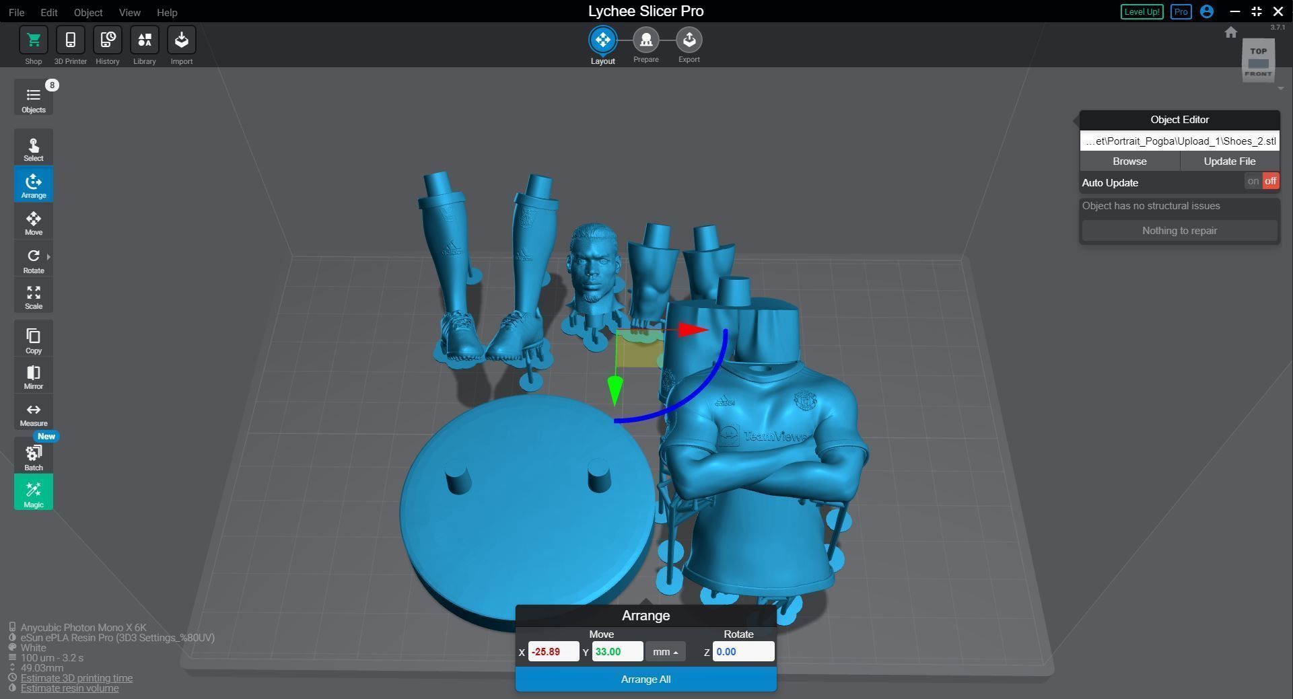
Task: Select the head model
Action: click(x=593, y=264)
